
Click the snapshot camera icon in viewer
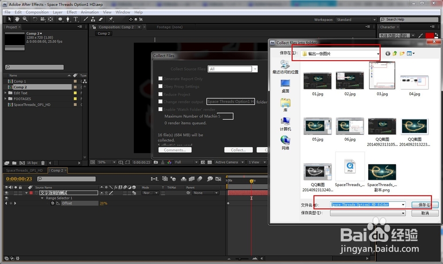coord(155,162)
